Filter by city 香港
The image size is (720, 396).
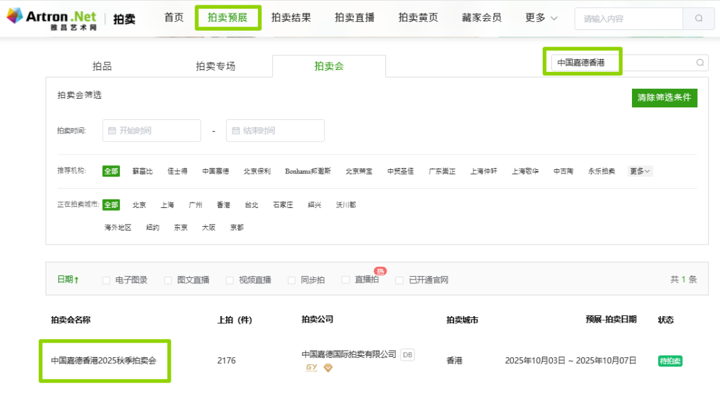click(223, 205)
